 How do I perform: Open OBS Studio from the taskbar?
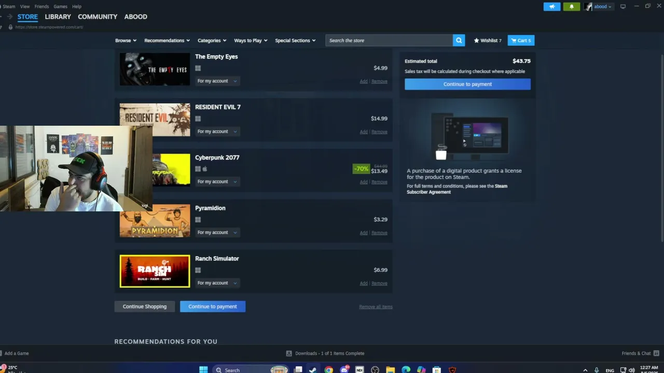(x=375, y=370)
